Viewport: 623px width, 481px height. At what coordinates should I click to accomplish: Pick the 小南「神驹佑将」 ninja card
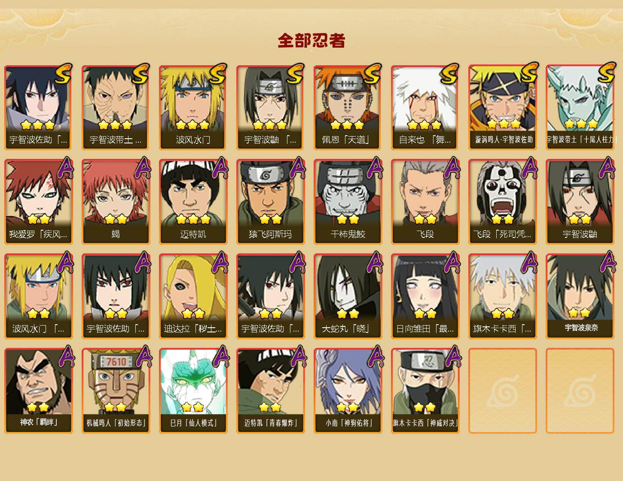(x=348, y=391)
